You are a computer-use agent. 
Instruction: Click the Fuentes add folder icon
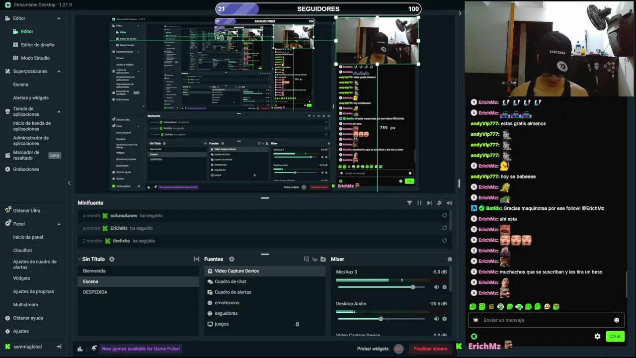coord(323,259)
